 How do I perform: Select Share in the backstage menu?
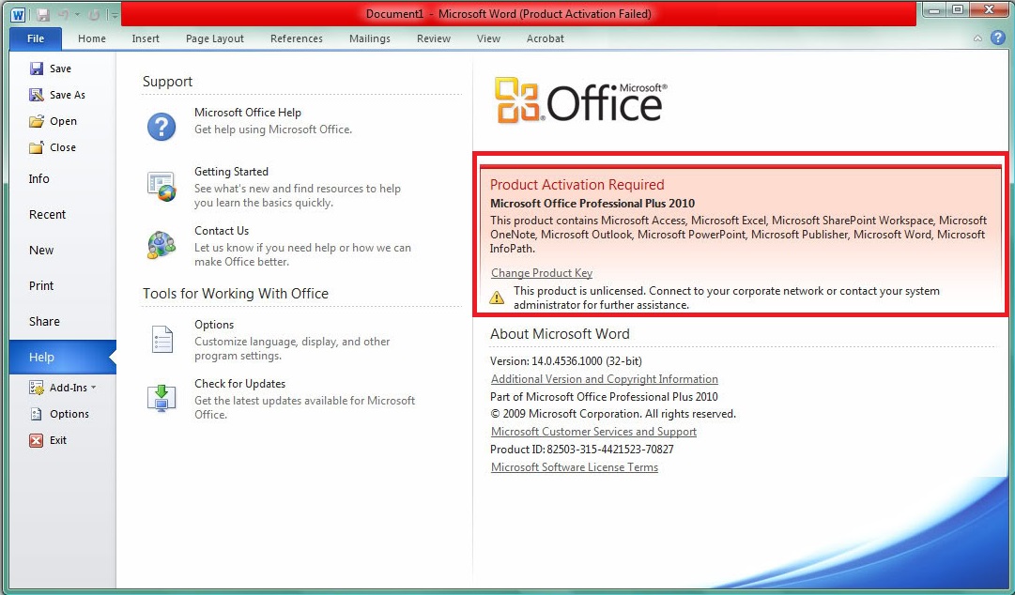click(x=63, y=321)
